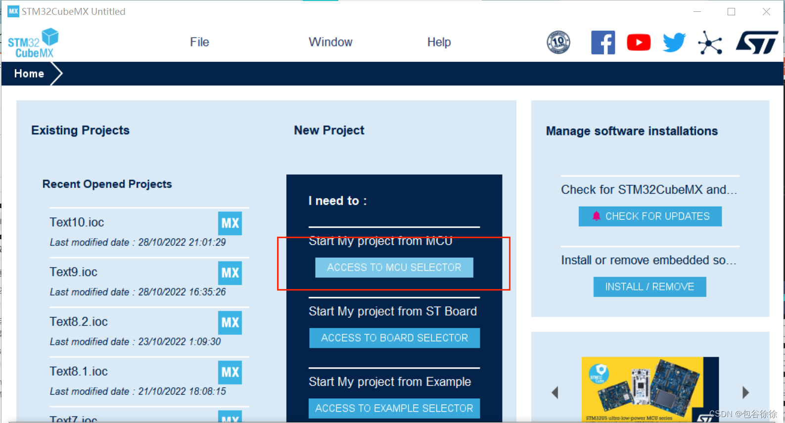Open the Help menu

click(x=439, y=42)
